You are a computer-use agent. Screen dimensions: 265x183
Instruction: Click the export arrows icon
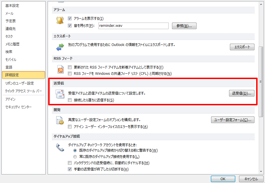click(x=60, y=47)
